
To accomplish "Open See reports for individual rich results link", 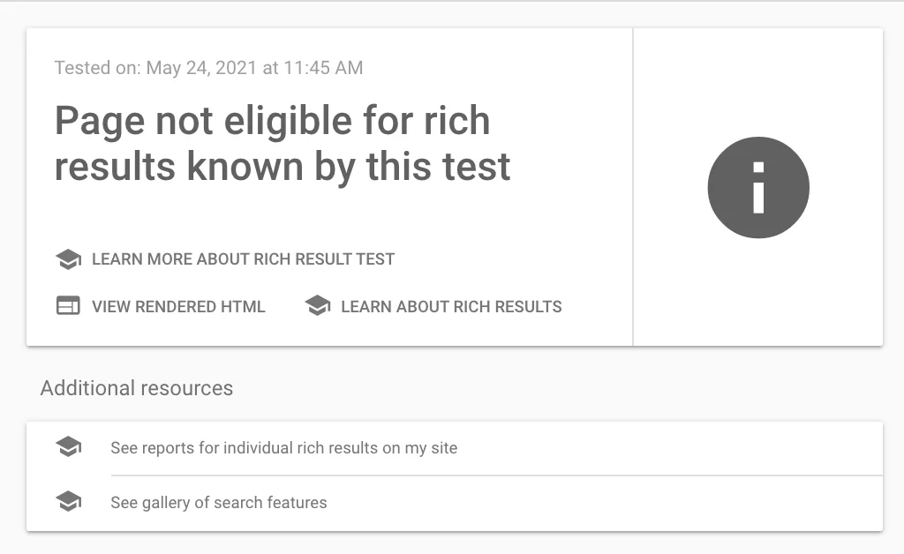I will 283,448.
